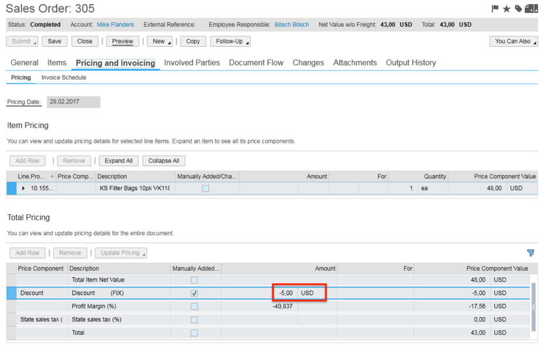Toggle checkbox in the Total row

click(x=194, y=333)
